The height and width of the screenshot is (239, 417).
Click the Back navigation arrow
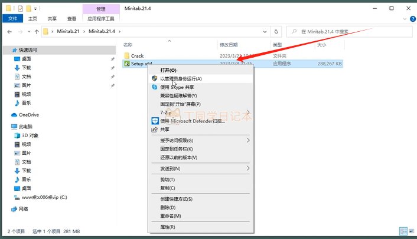[x=9, y=32]
